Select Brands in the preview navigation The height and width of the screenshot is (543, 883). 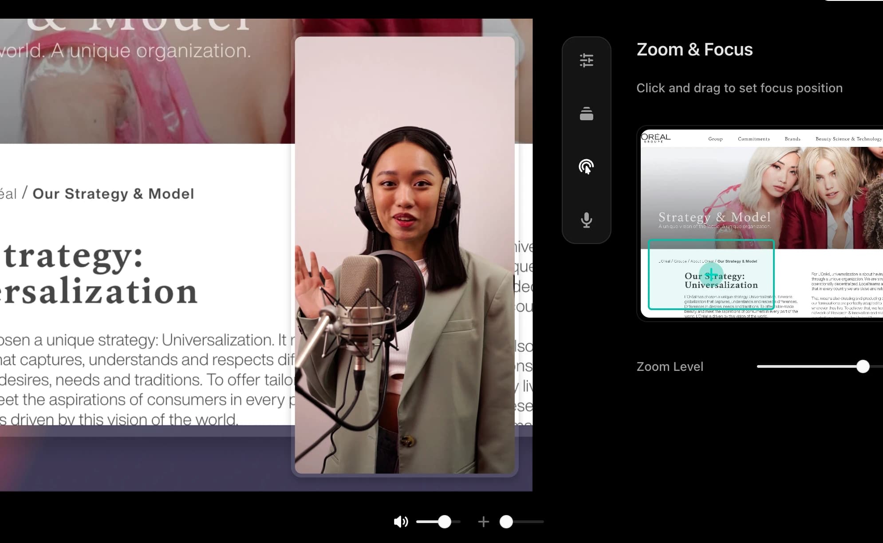[x=792, y=138]
